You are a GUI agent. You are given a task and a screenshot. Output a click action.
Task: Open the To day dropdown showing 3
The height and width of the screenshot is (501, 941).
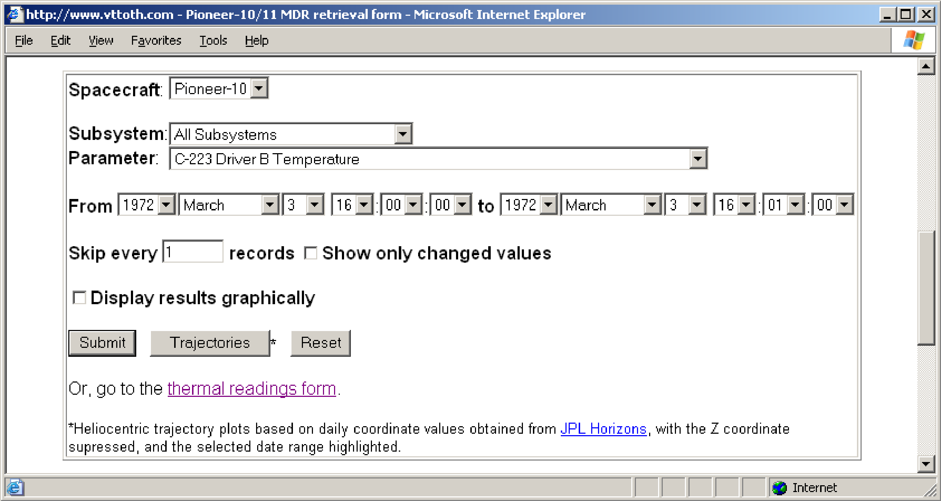[x=685, y=204]
